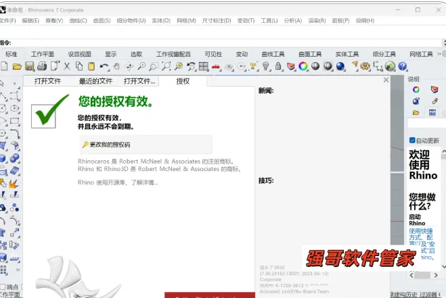Open the 文件(F) menu
Image resolution: width=446 pixels, height=298 pixels.
click(7, 20)
